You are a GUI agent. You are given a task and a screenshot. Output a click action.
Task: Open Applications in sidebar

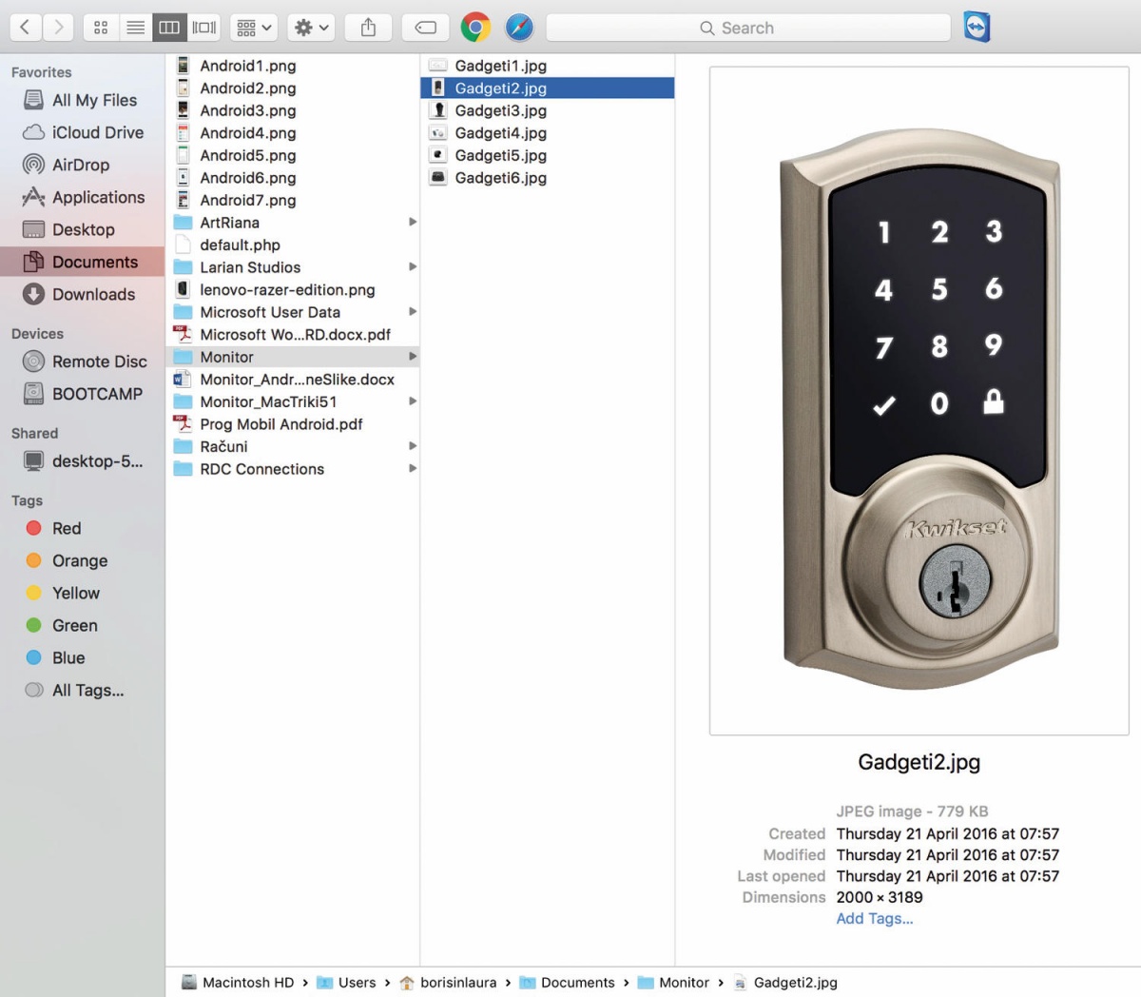point(82,197)
